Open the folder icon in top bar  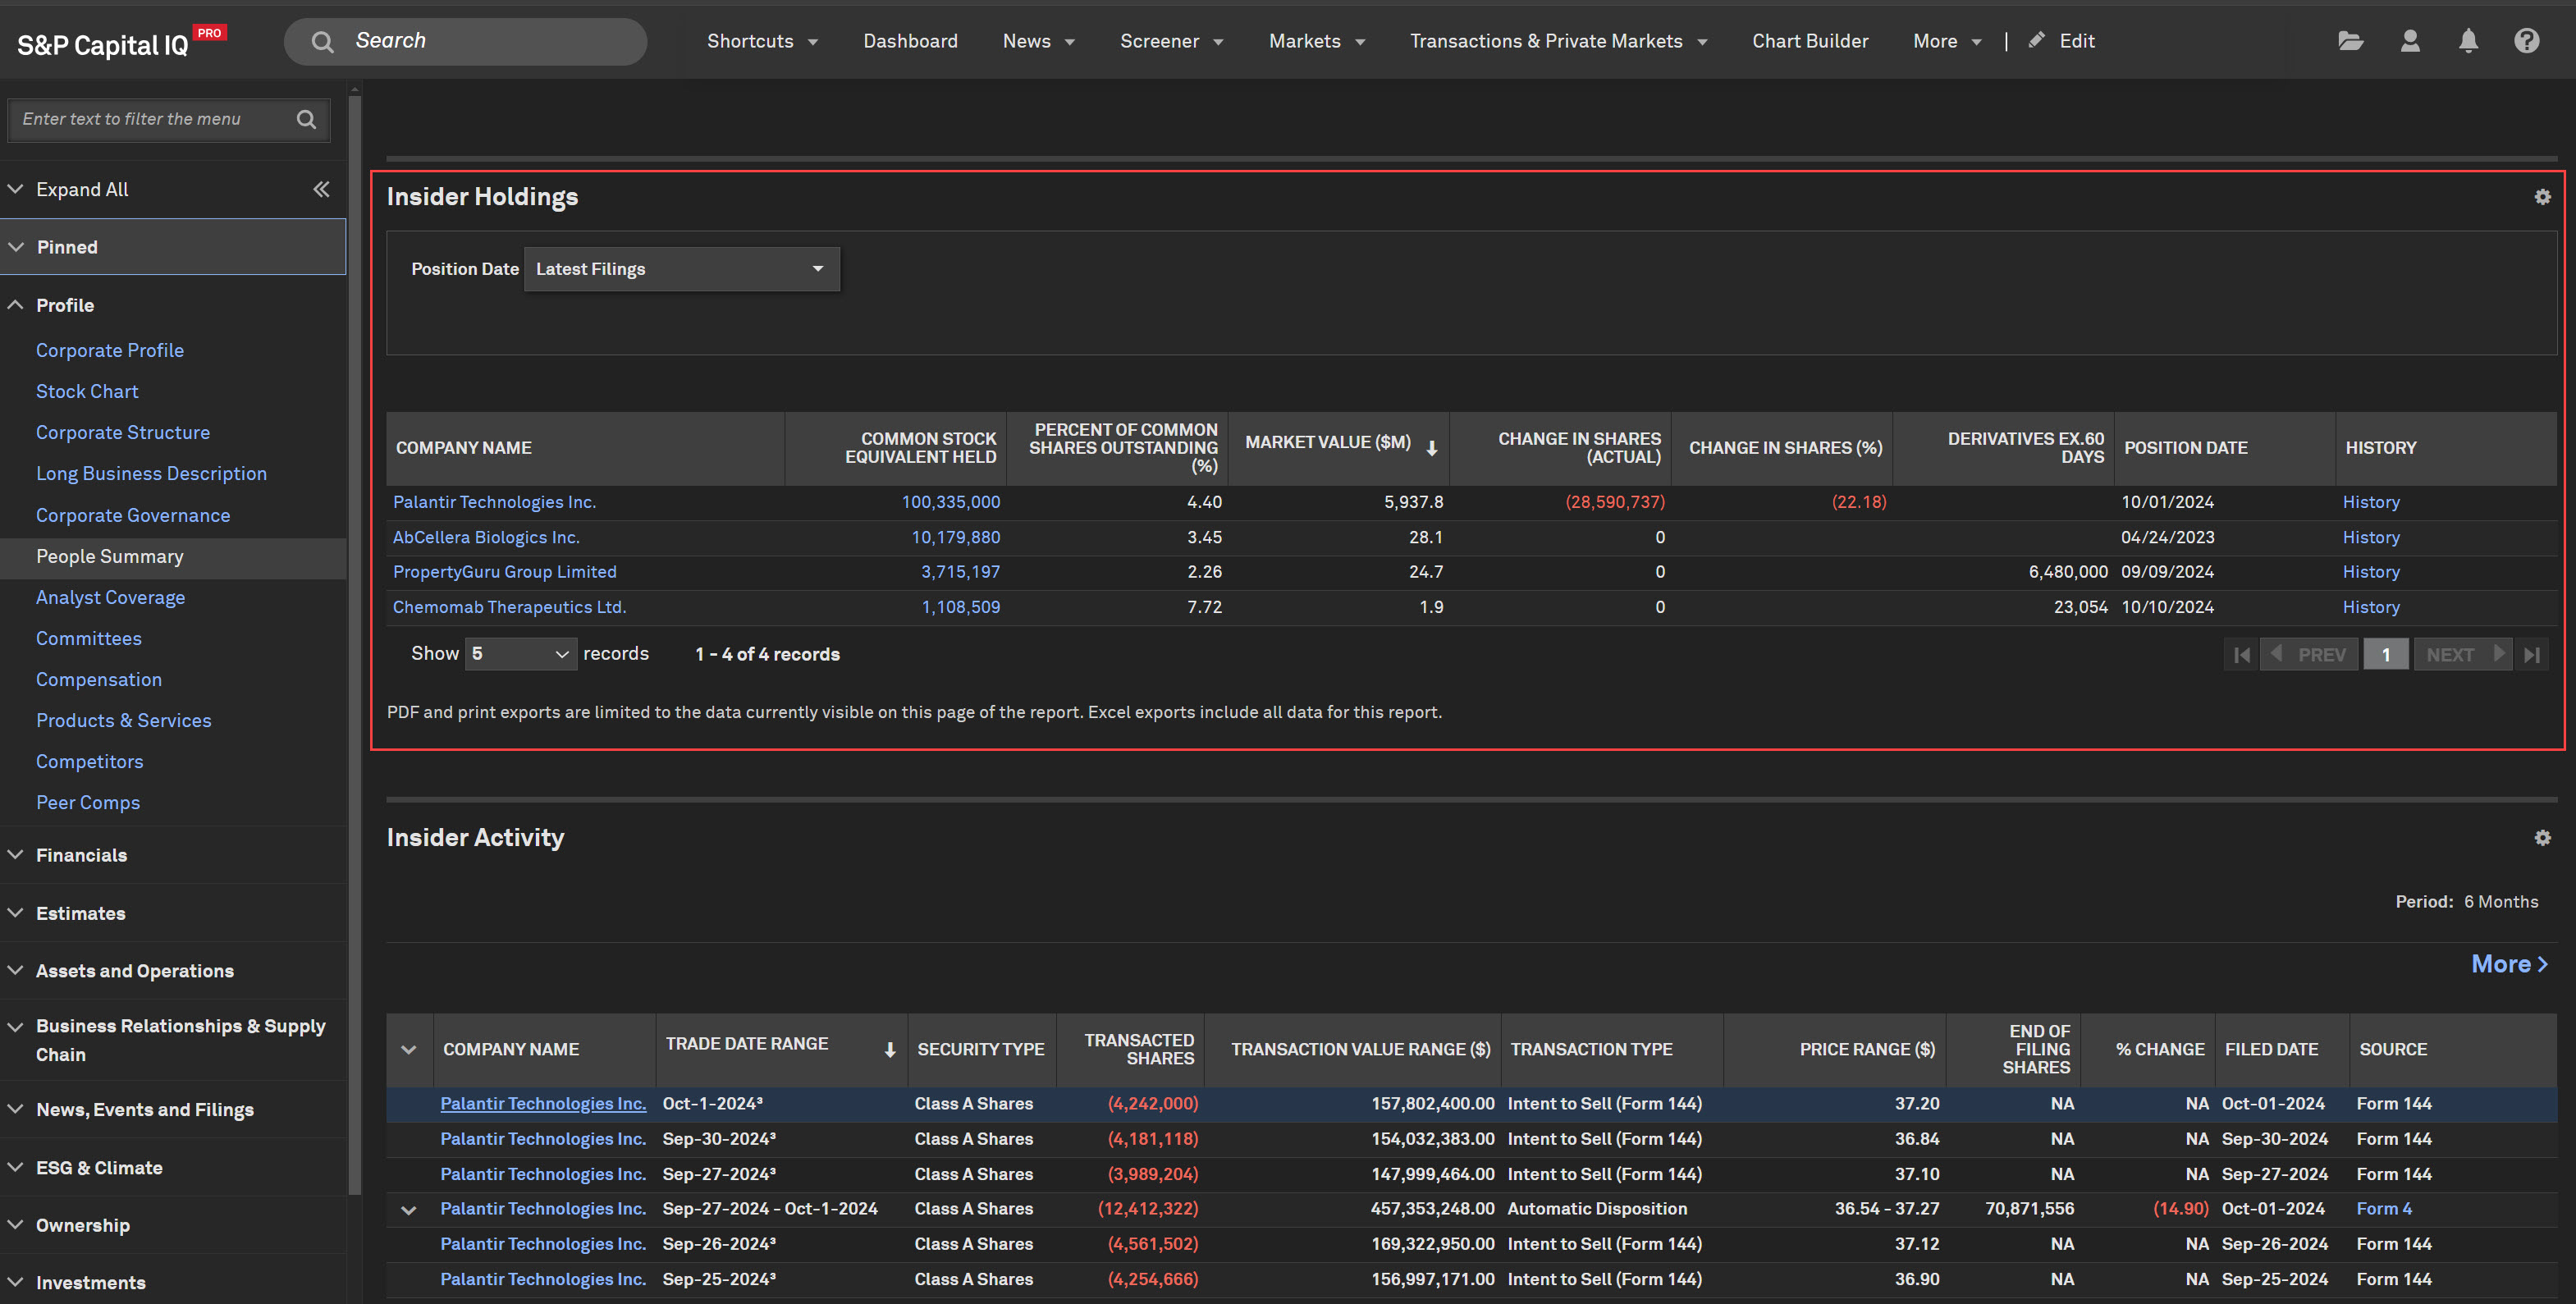coord(2350,41)
